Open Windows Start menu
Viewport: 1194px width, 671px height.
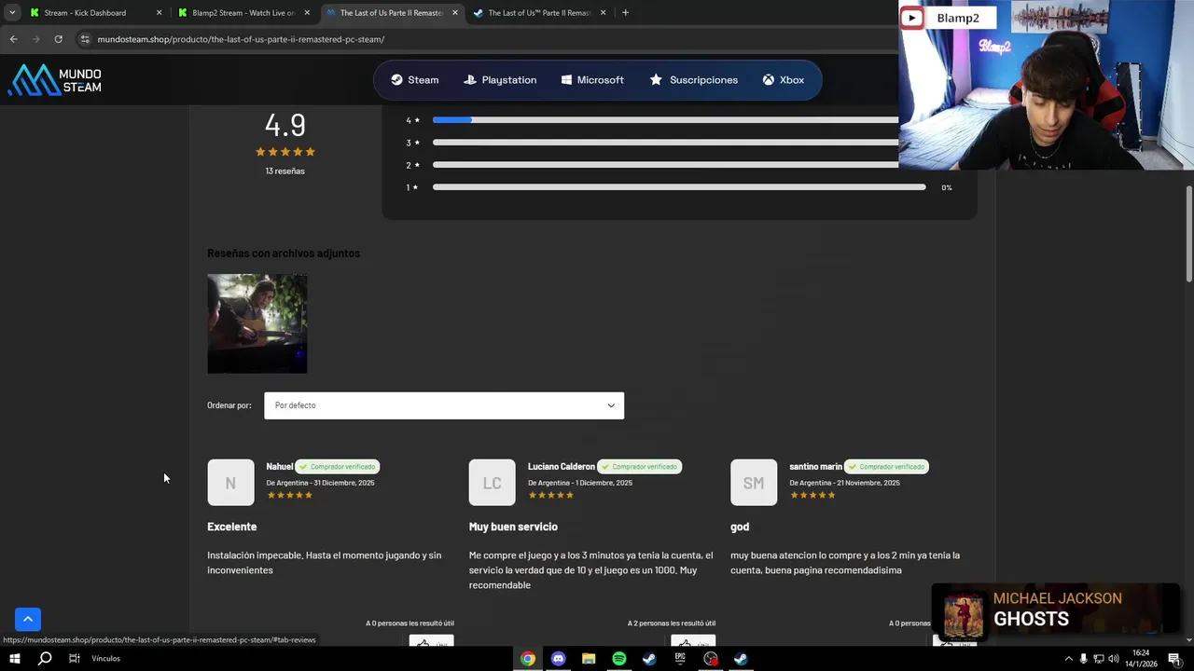click(15, 659)
